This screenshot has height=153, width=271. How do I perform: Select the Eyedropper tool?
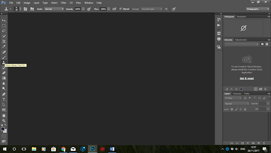(x=4, y=47)
